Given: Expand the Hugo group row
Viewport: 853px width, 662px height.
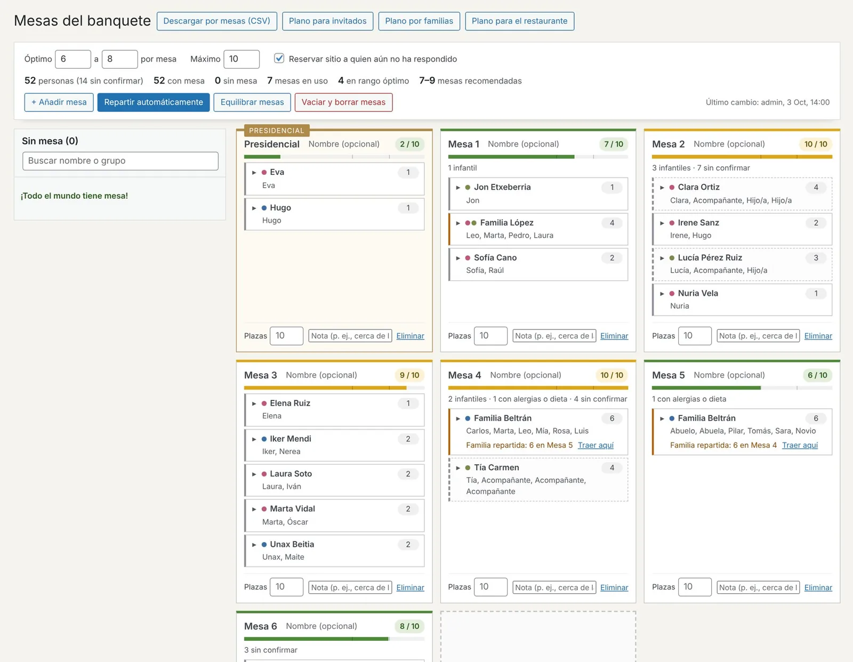Looking at the screenshot, I should tap(254, 208).
